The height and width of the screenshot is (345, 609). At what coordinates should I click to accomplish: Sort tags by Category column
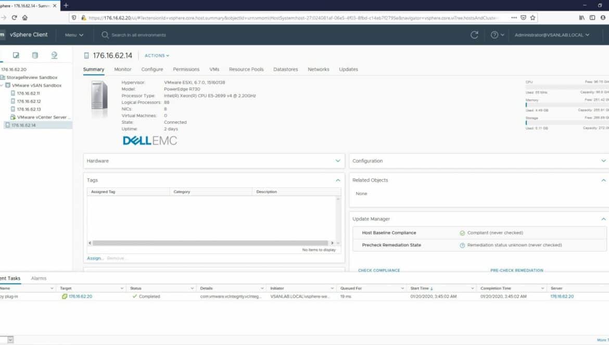pyautogui.click(x=211, y=191)
